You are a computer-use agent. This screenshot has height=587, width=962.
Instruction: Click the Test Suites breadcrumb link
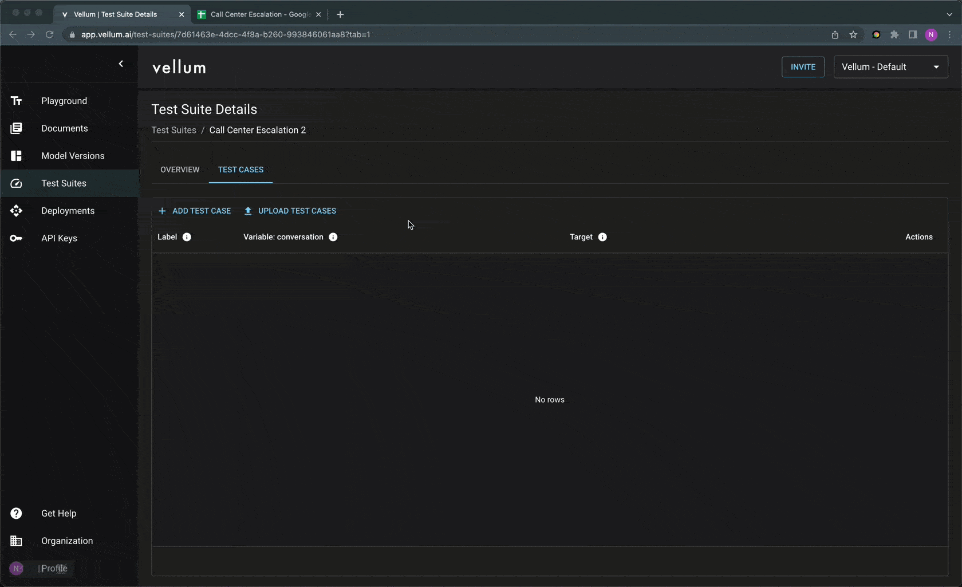(x=174, y=130)
